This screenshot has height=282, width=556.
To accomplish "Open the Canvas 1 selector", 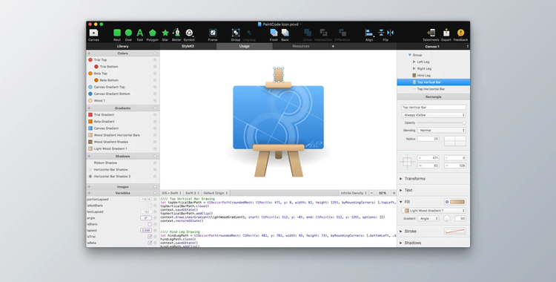I will coord(434,46).
